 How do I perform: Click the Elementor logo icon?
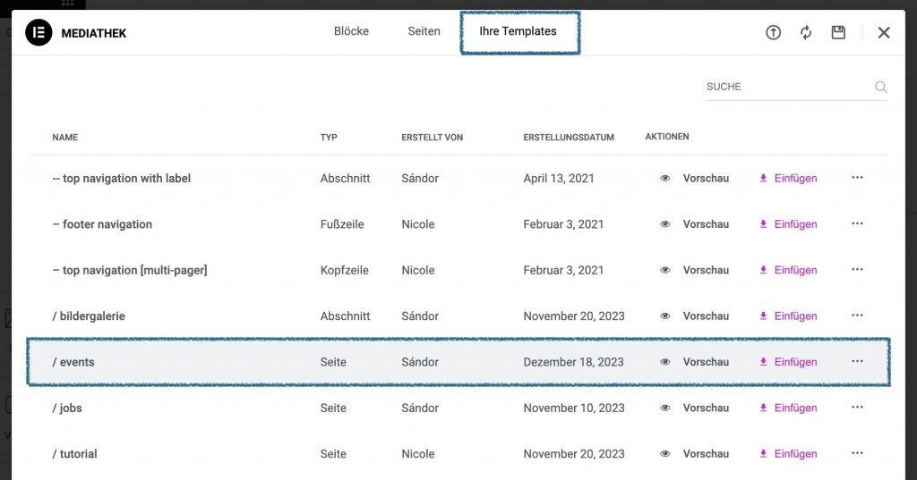tap(39, 33)
